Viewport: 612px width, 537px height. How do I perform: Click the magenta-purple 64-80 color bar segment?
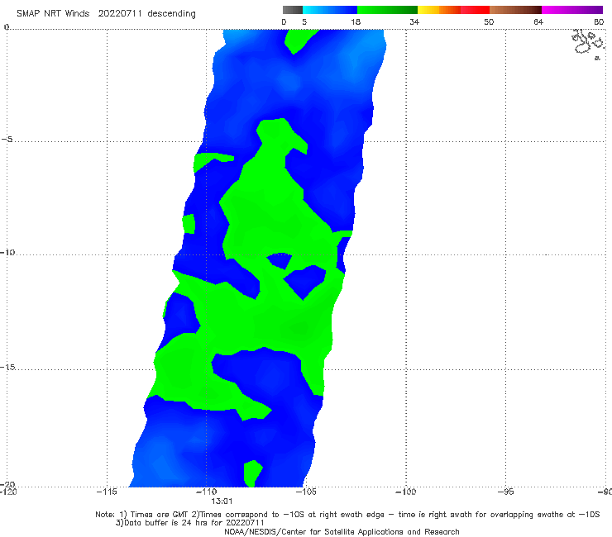pos(572,10)
